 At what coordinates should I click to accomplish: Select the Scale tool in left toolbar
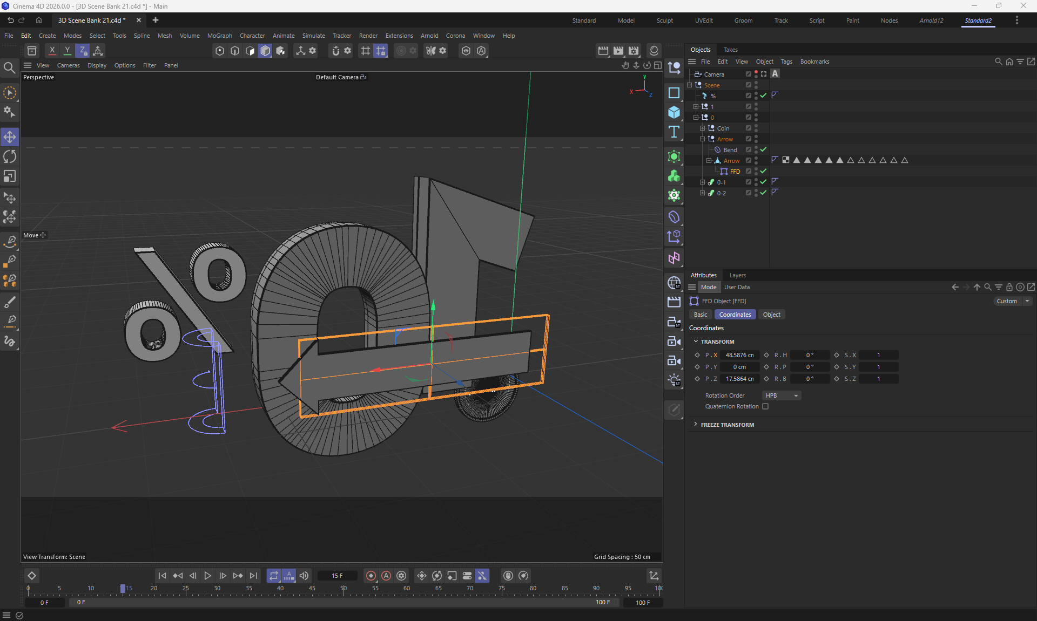[10, 176]
